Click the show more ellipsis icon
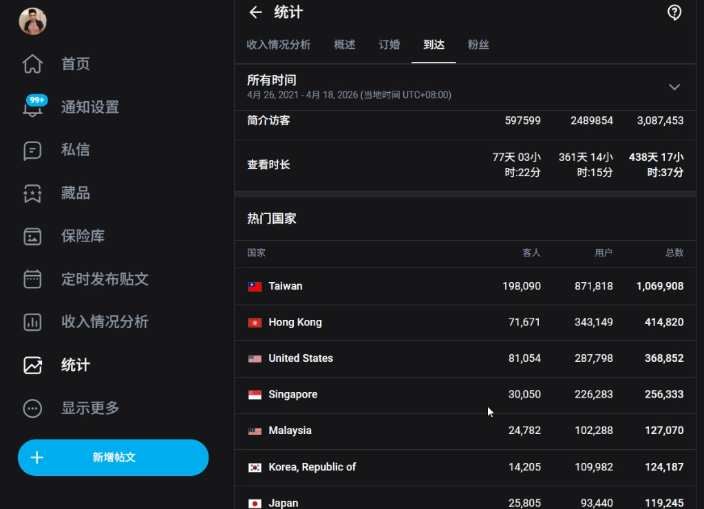 click(32, 409)
